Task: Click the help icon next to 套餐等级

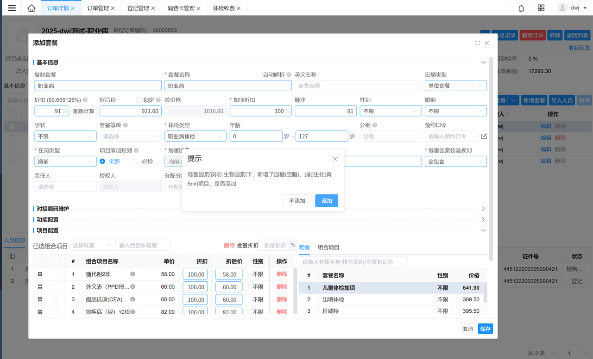Action: click(126, 125)
